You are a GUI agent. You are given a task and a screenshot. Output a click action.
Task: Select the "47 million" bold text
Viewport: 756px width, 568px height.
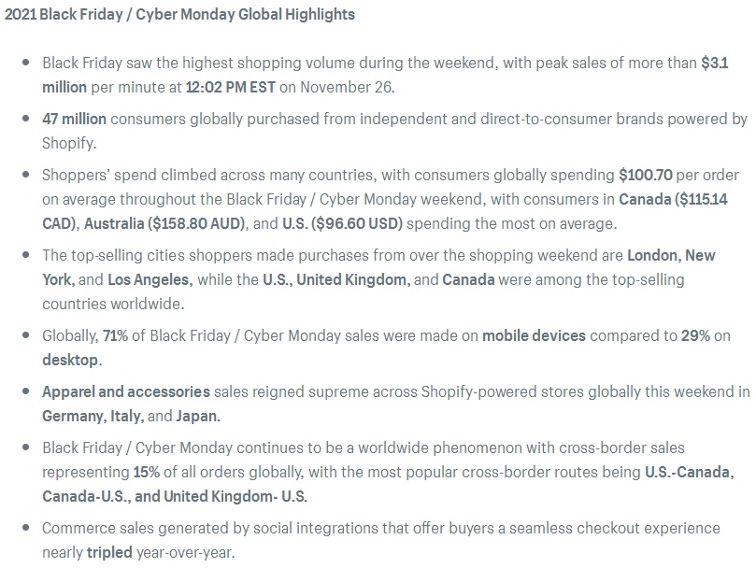point(74,119)
